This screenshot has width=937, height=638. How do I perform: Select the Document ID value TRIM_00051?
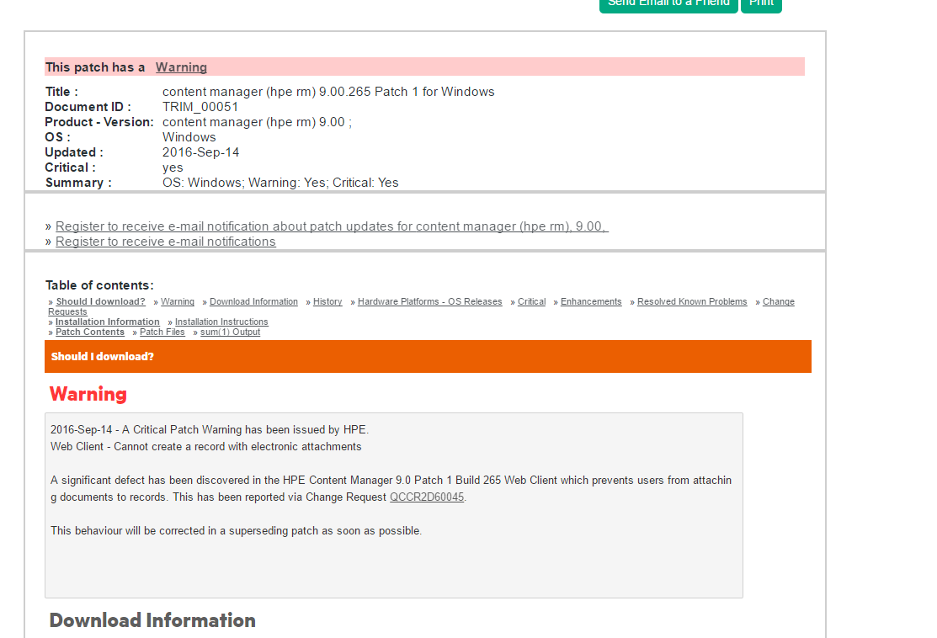[x=200, y=107]
